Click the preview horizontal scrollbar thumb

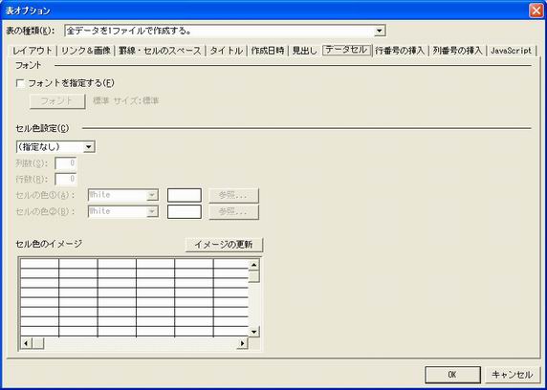pos(38,343)
